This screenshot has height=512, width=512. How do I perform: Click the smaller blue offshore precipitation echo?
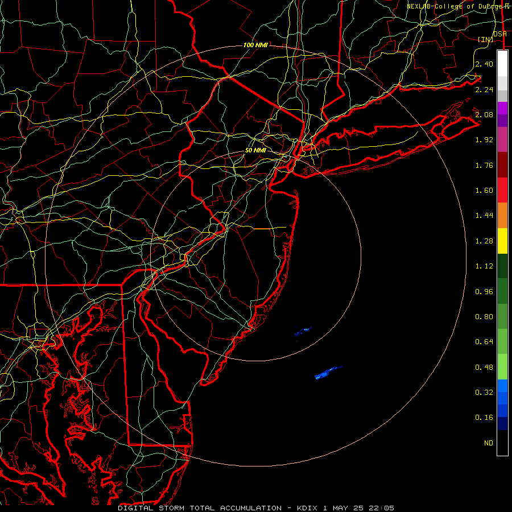coord(303,332)
